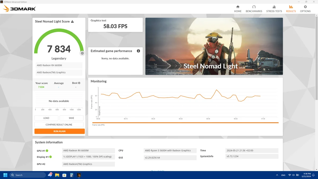Viewport: 318px width, 179px height.
Task: Select the Benchmarks gauge icon
Action: tap(254, 7)
